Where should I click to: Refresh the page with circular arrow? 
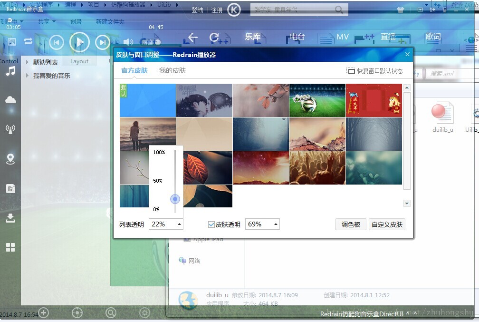tap(214, 37)
